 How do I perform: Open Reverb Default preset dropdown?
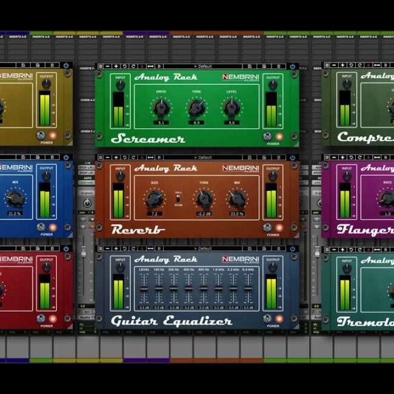[203, 158]
